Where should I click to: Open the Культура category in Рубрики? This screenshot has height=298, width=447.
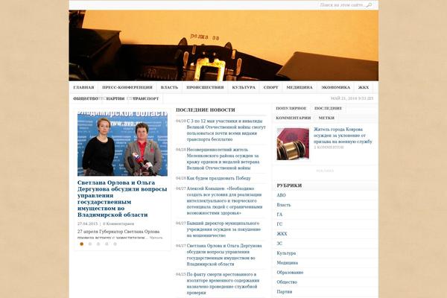[x=287, y=253]
